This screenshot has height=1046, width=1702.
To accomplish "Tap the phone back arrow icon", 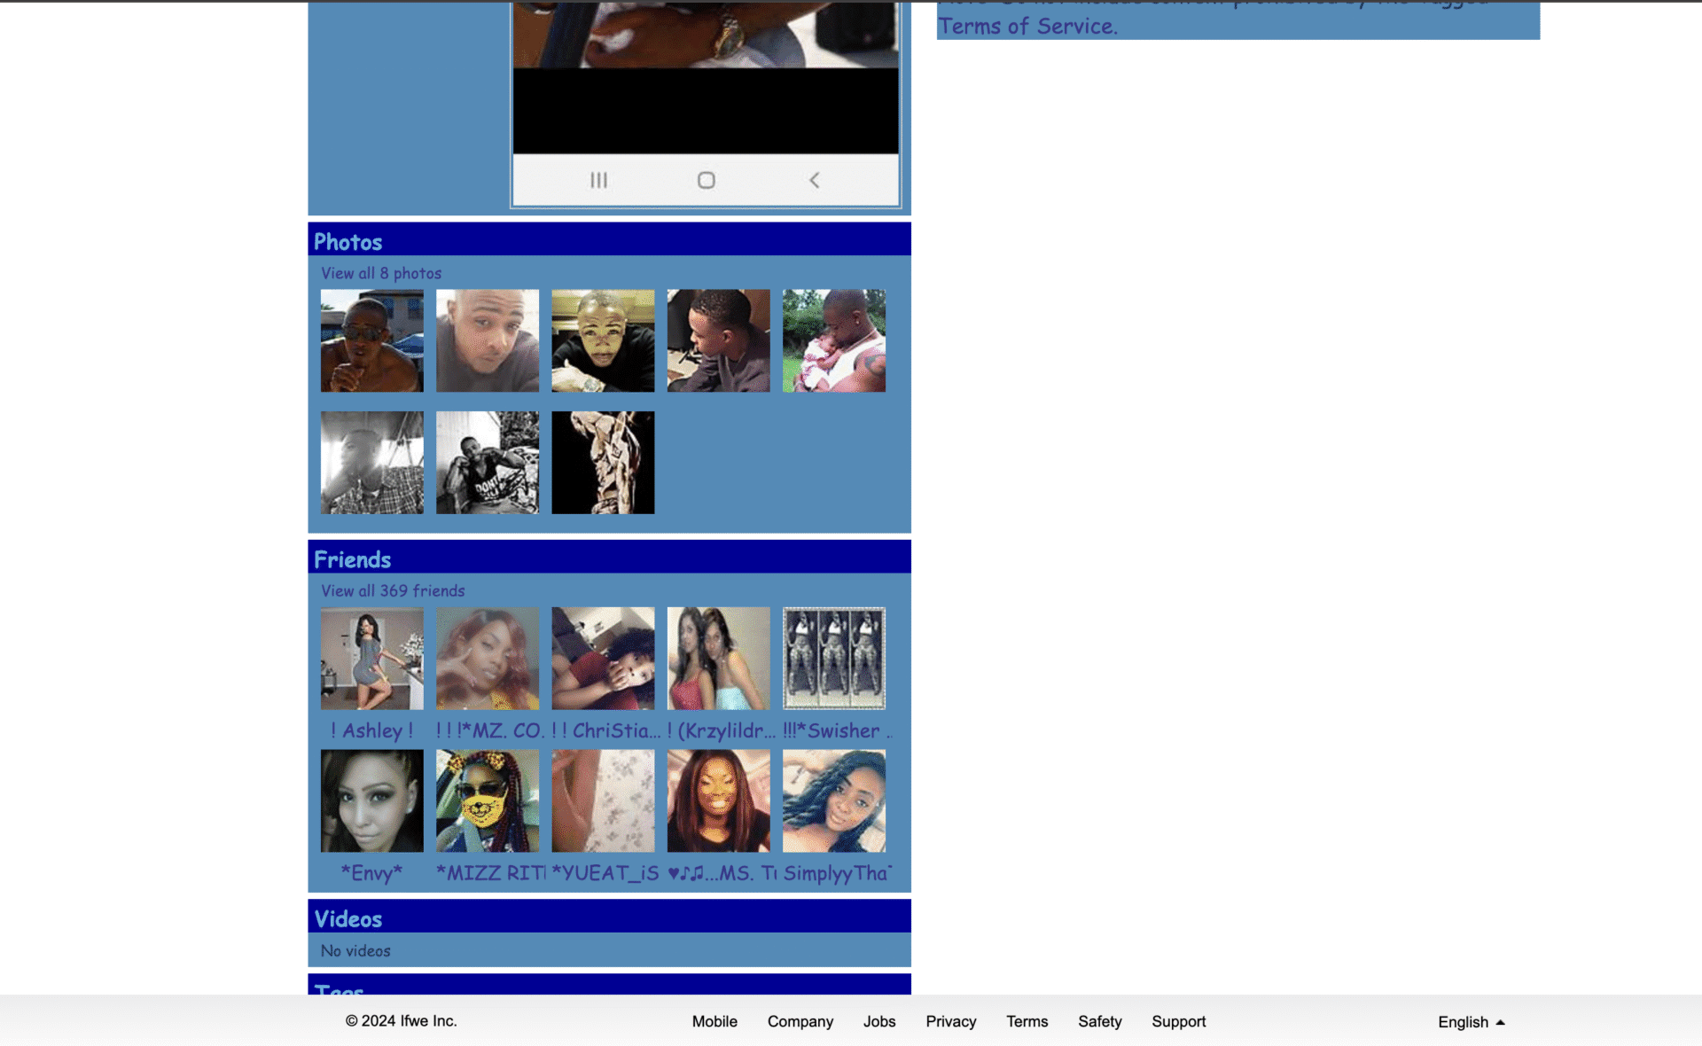I will click(x=814, y=180).
